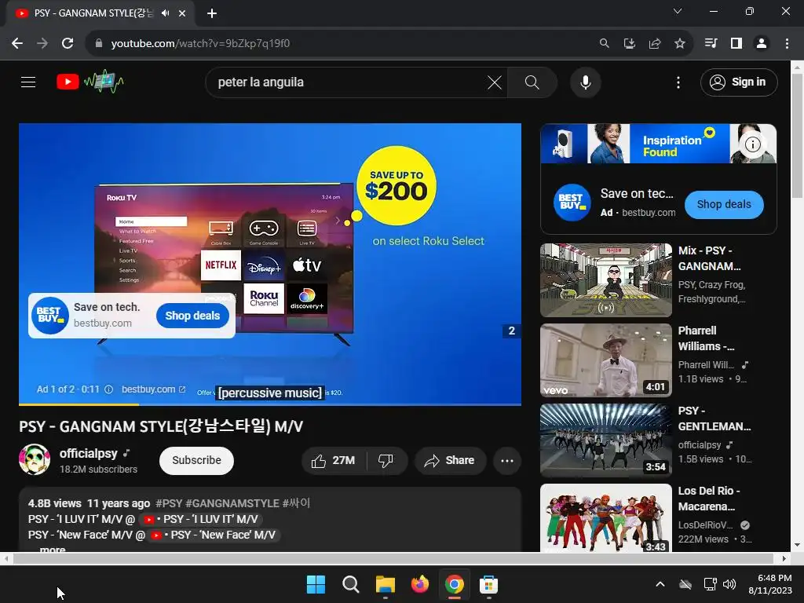Open info icon on Inspiration Found banner

[x=752, y=144]
